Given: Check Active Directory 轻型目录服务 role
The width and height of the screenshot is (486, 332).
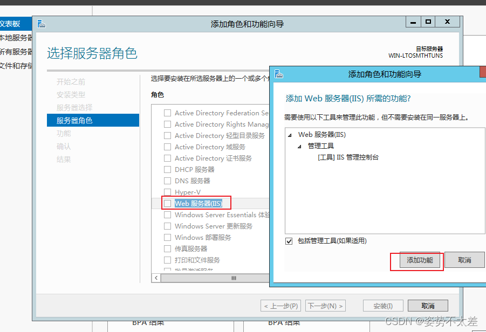Looking at the screenshot, I should click(x=167, y=136).
